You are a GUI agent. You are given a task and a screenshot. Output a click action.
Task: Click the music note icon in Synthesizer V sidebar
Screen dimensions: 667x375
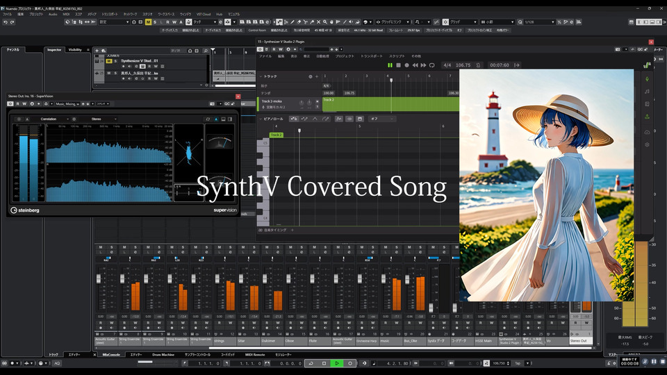click(x=647, y=91)
